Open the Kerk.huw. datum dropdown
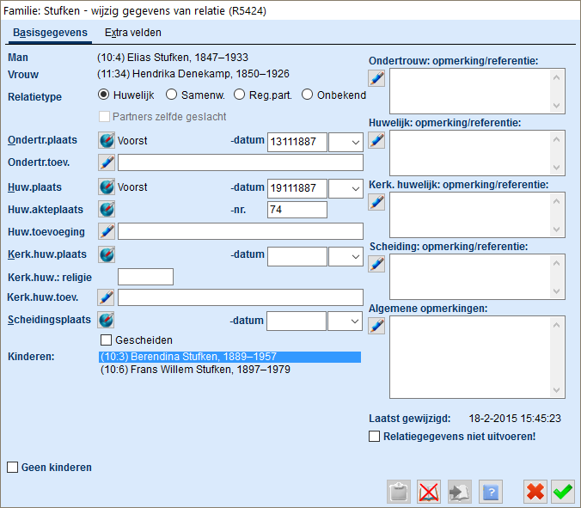This screenshot has width=581, height=508. tap(346, 255)
